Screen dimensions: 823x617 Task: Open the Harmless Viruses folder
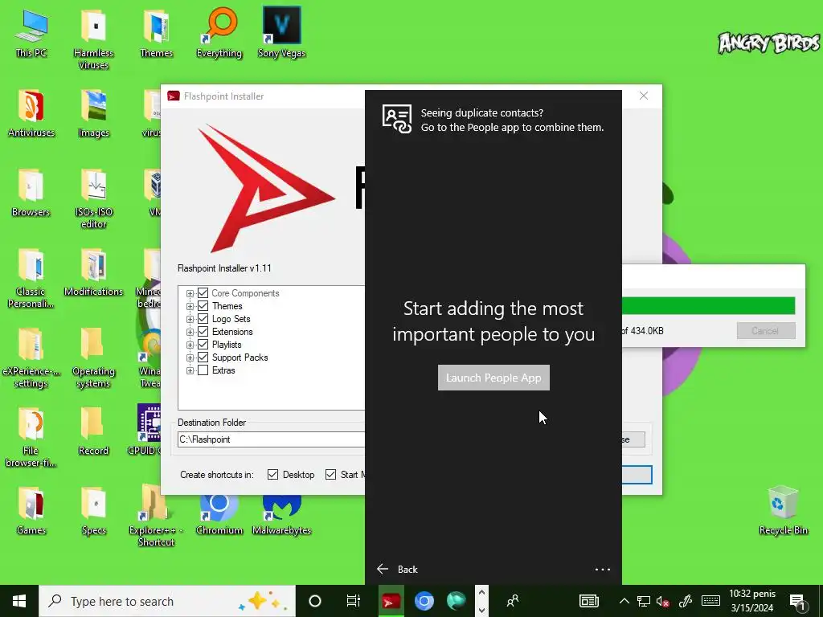click(x=93, y=39)
